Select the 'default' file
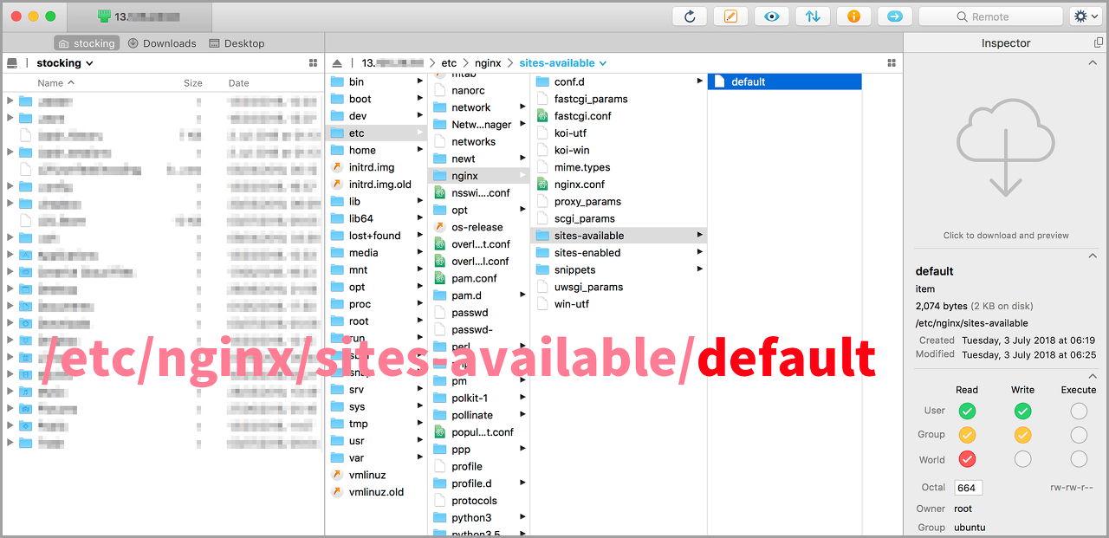Viewport: 1109px width, 538px height. 785,81
